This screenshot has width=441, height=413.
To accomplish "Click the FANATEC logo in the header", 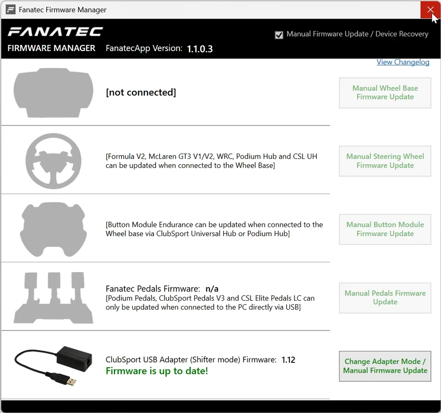I will [x=55, y=32].
